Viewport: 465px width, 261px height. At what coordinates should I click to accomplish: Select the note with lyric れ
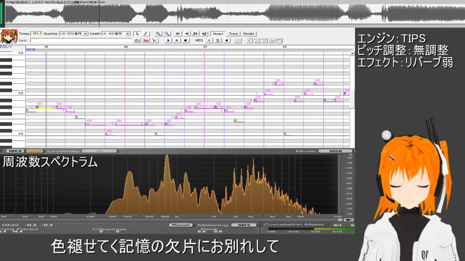(x=258, y=101)
